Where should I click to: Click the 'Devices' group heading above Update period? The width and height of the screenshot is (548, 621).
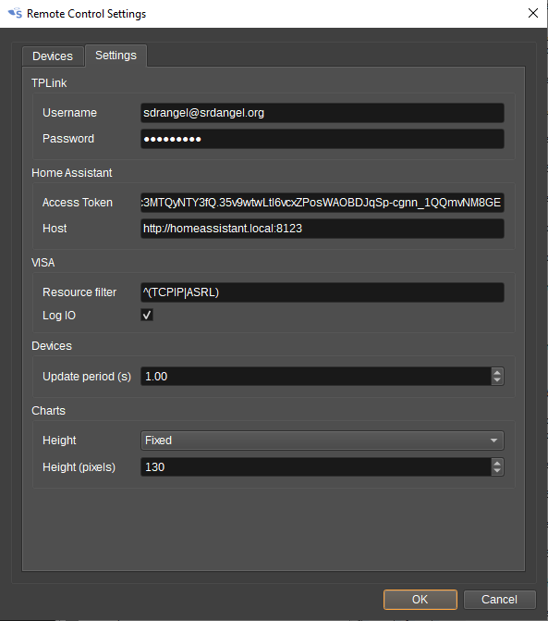point(52,346)
